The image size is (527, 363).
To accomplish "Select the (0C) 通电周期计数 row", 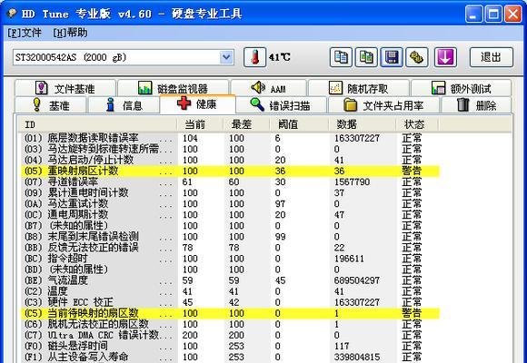I will click(230, 214).
